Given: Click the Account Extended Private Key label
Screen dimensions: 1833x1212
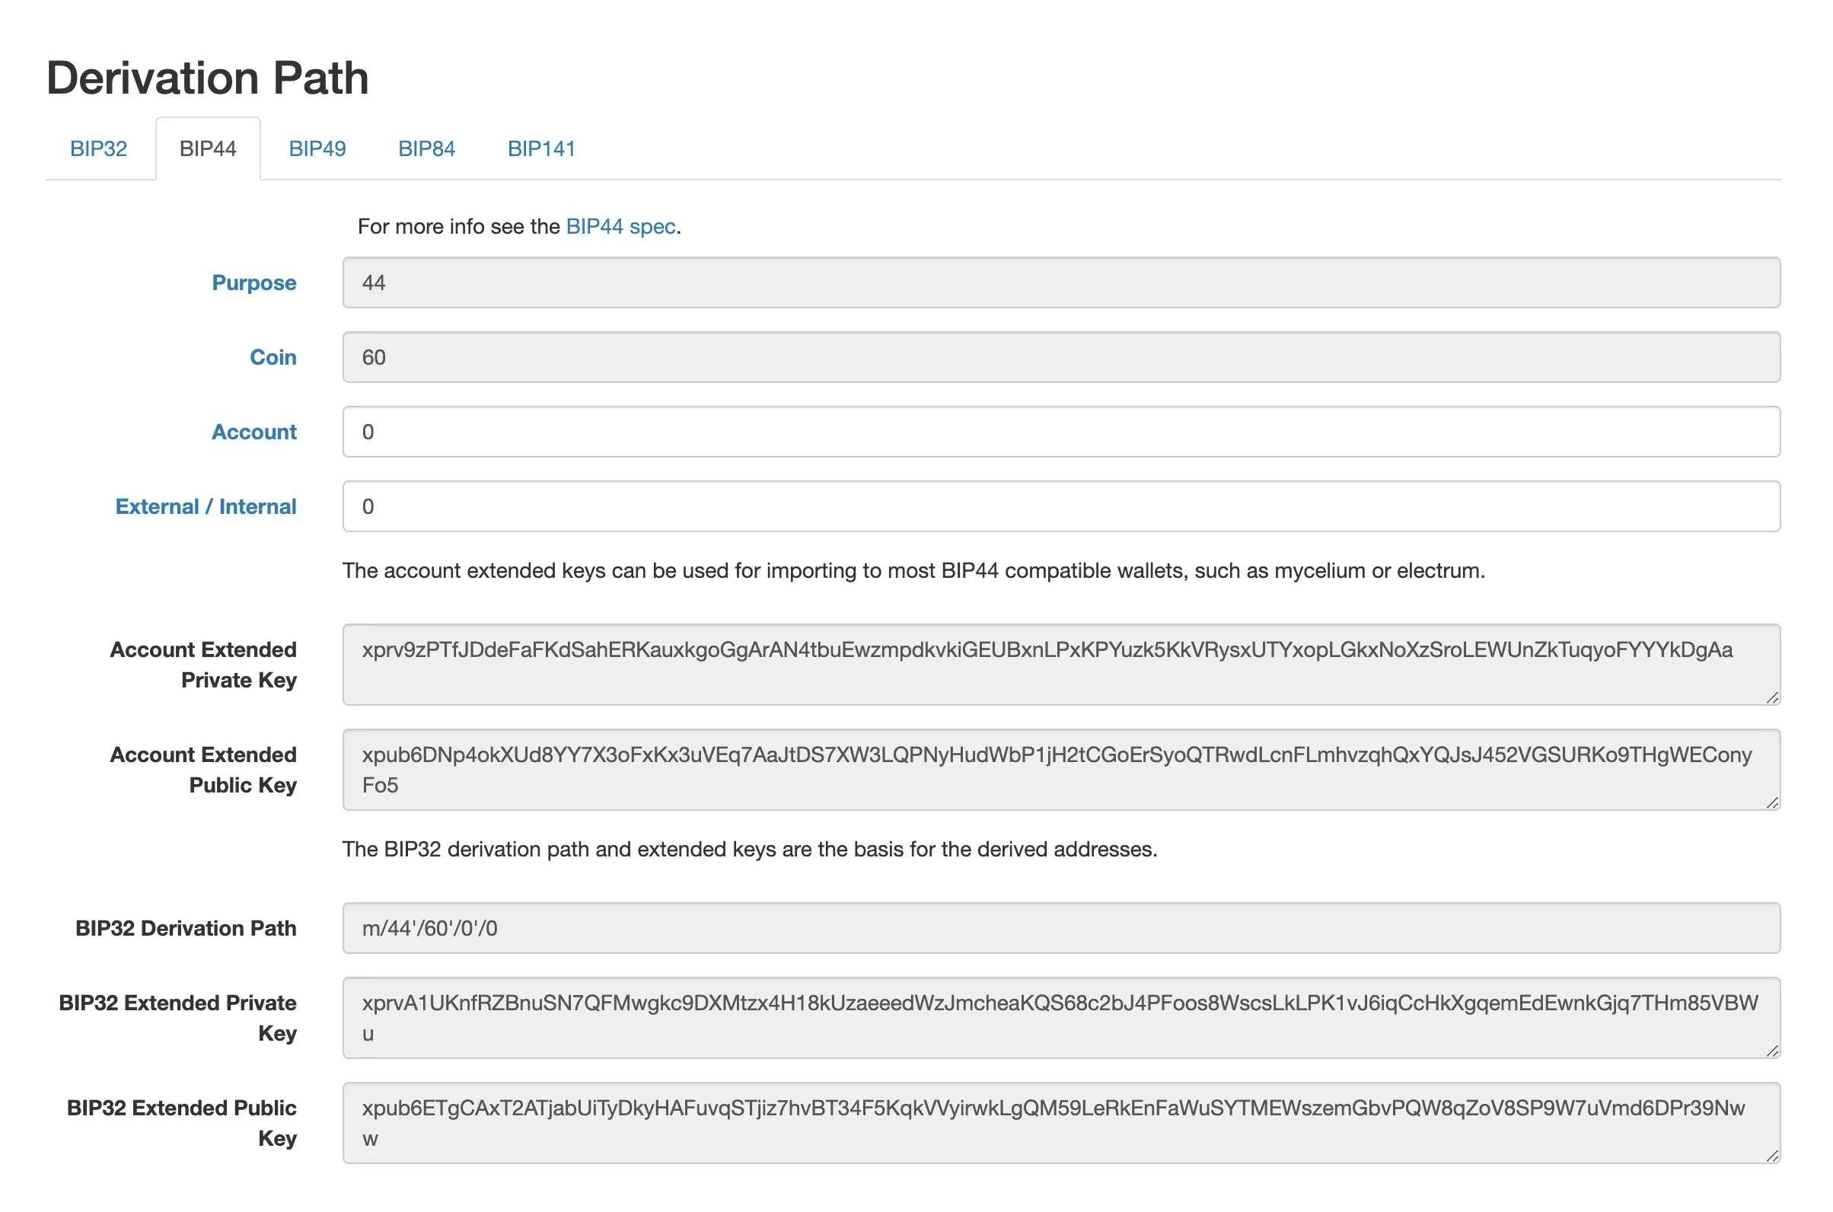Looking at the screenshot, I should pyautogui.click(x=204, y=665).
